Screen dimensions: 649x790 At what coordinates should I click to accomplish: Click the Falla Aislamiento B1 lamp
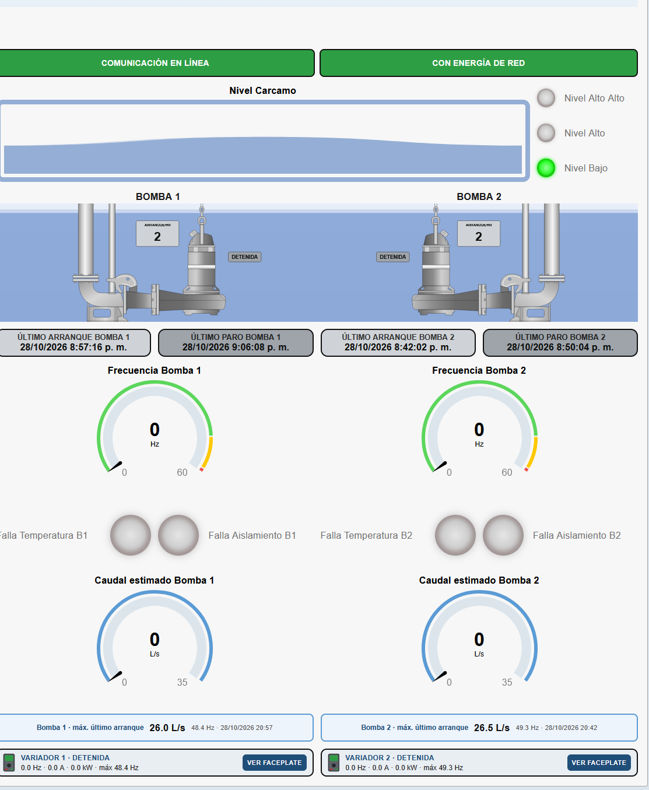[178, 535]
